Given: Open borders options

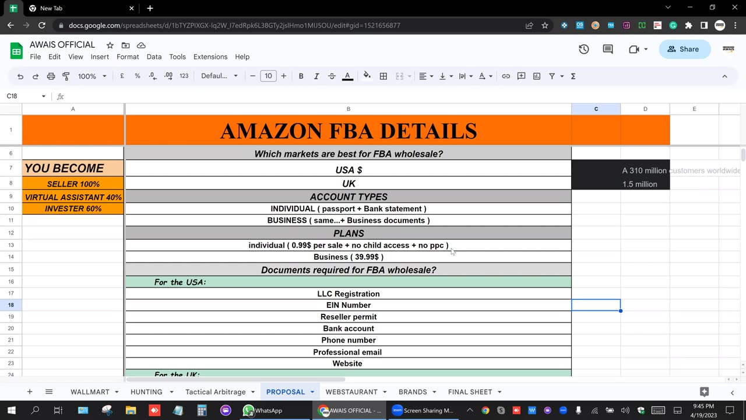Looking at the screenshot, I should click(x=383, y=76).
